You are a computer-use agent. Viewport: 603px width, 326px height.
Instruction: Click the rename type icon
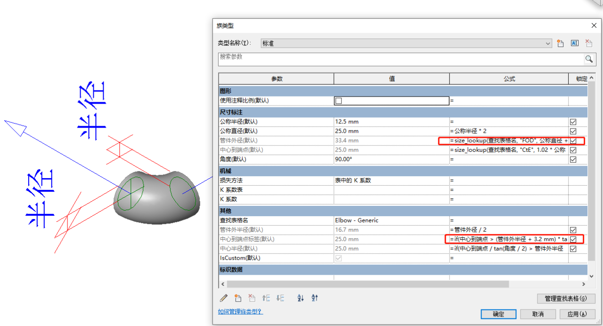click(575, 43)
